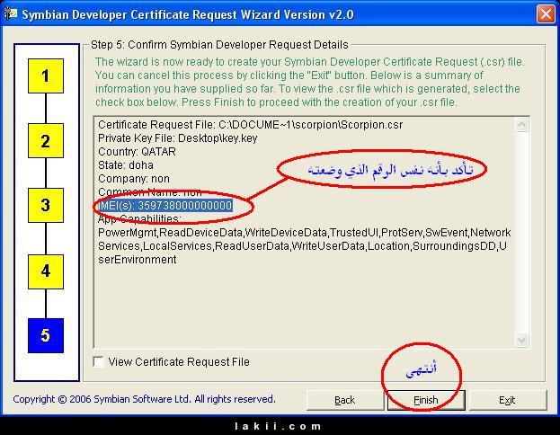Go back with the Back button
This screenshot has height=435, width=560.
coord(345,400)
